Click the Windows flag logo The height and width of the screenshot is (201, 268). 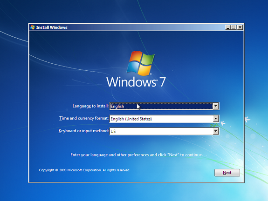(140, 63)
